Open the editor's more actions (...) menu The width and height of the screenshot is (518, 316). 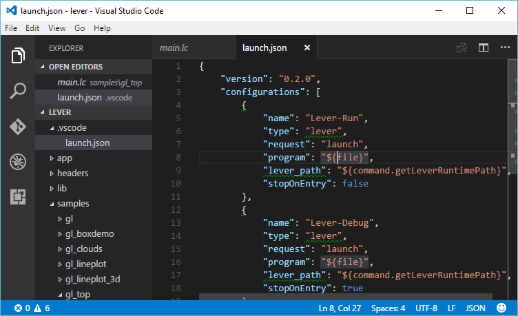(505, 48)
